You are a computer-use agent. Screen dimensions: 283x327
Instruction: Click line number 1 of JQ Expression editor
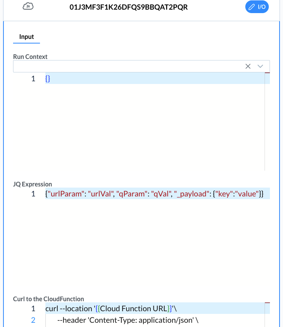(33, 194)
